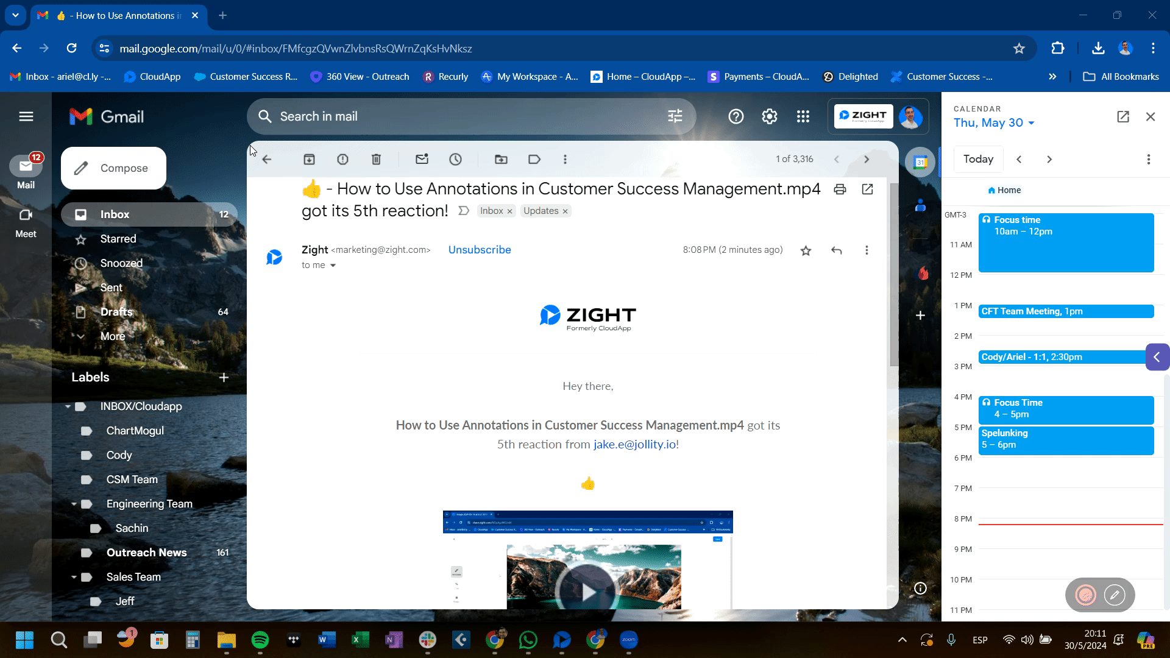Open Starred folder
The height and width of the screenshot is (658, 1170).
(x=149, y=239)
